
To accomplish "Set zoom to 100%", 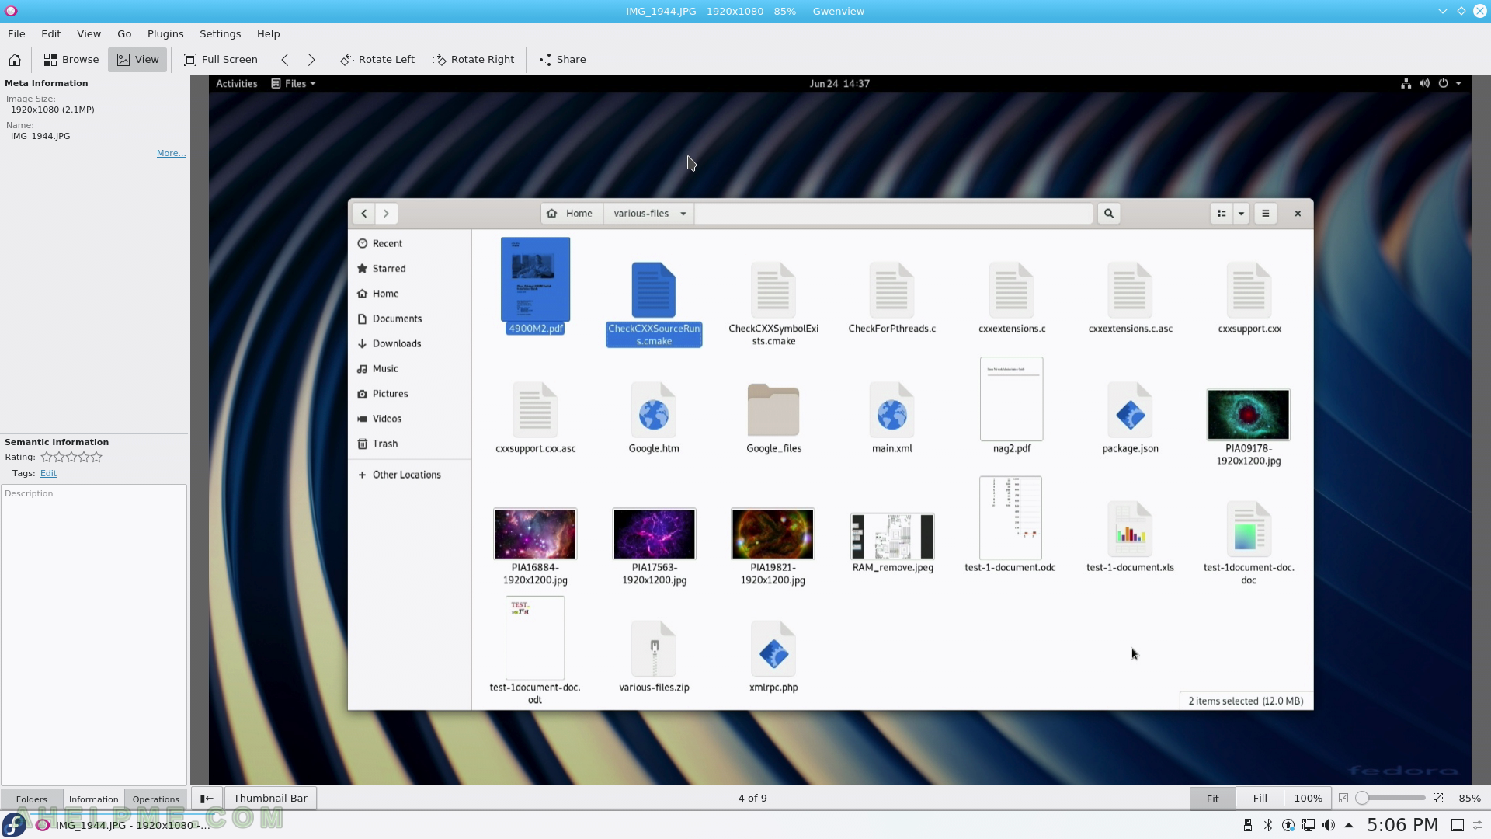I will click(x=1308, y=799).
